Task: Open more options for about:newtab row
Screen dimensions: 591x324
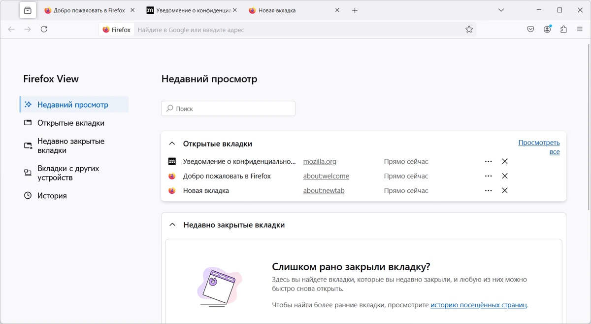Action: pyautogui.click(x=489, y=190)
